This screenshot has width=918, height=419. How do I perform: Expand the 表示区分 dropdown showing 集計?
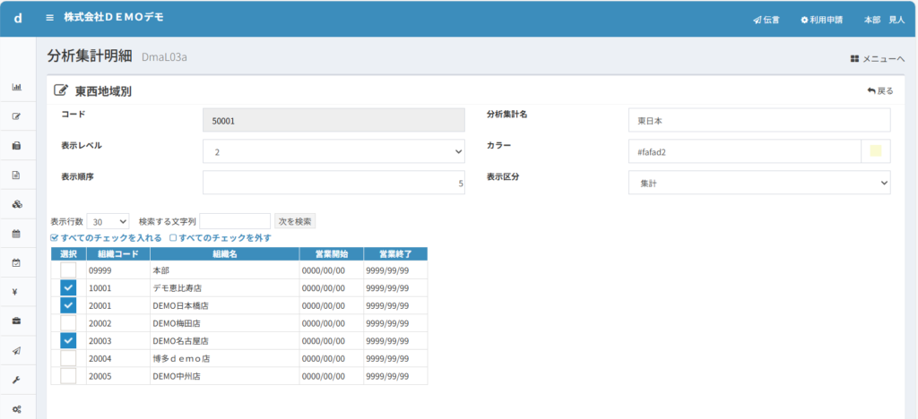pos(759,183)
